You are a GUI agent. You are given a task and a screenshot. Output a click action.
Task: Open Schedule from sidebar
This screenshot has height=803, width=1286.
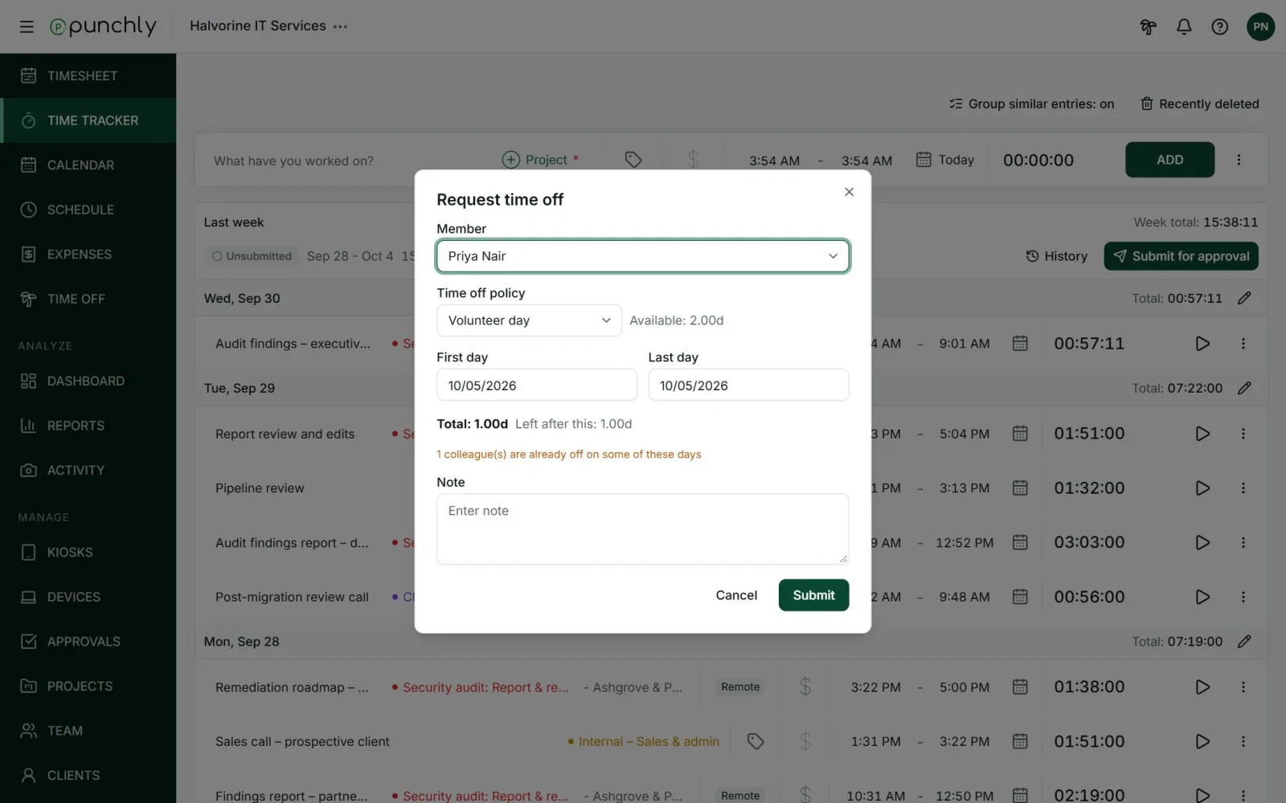(88, 210)
